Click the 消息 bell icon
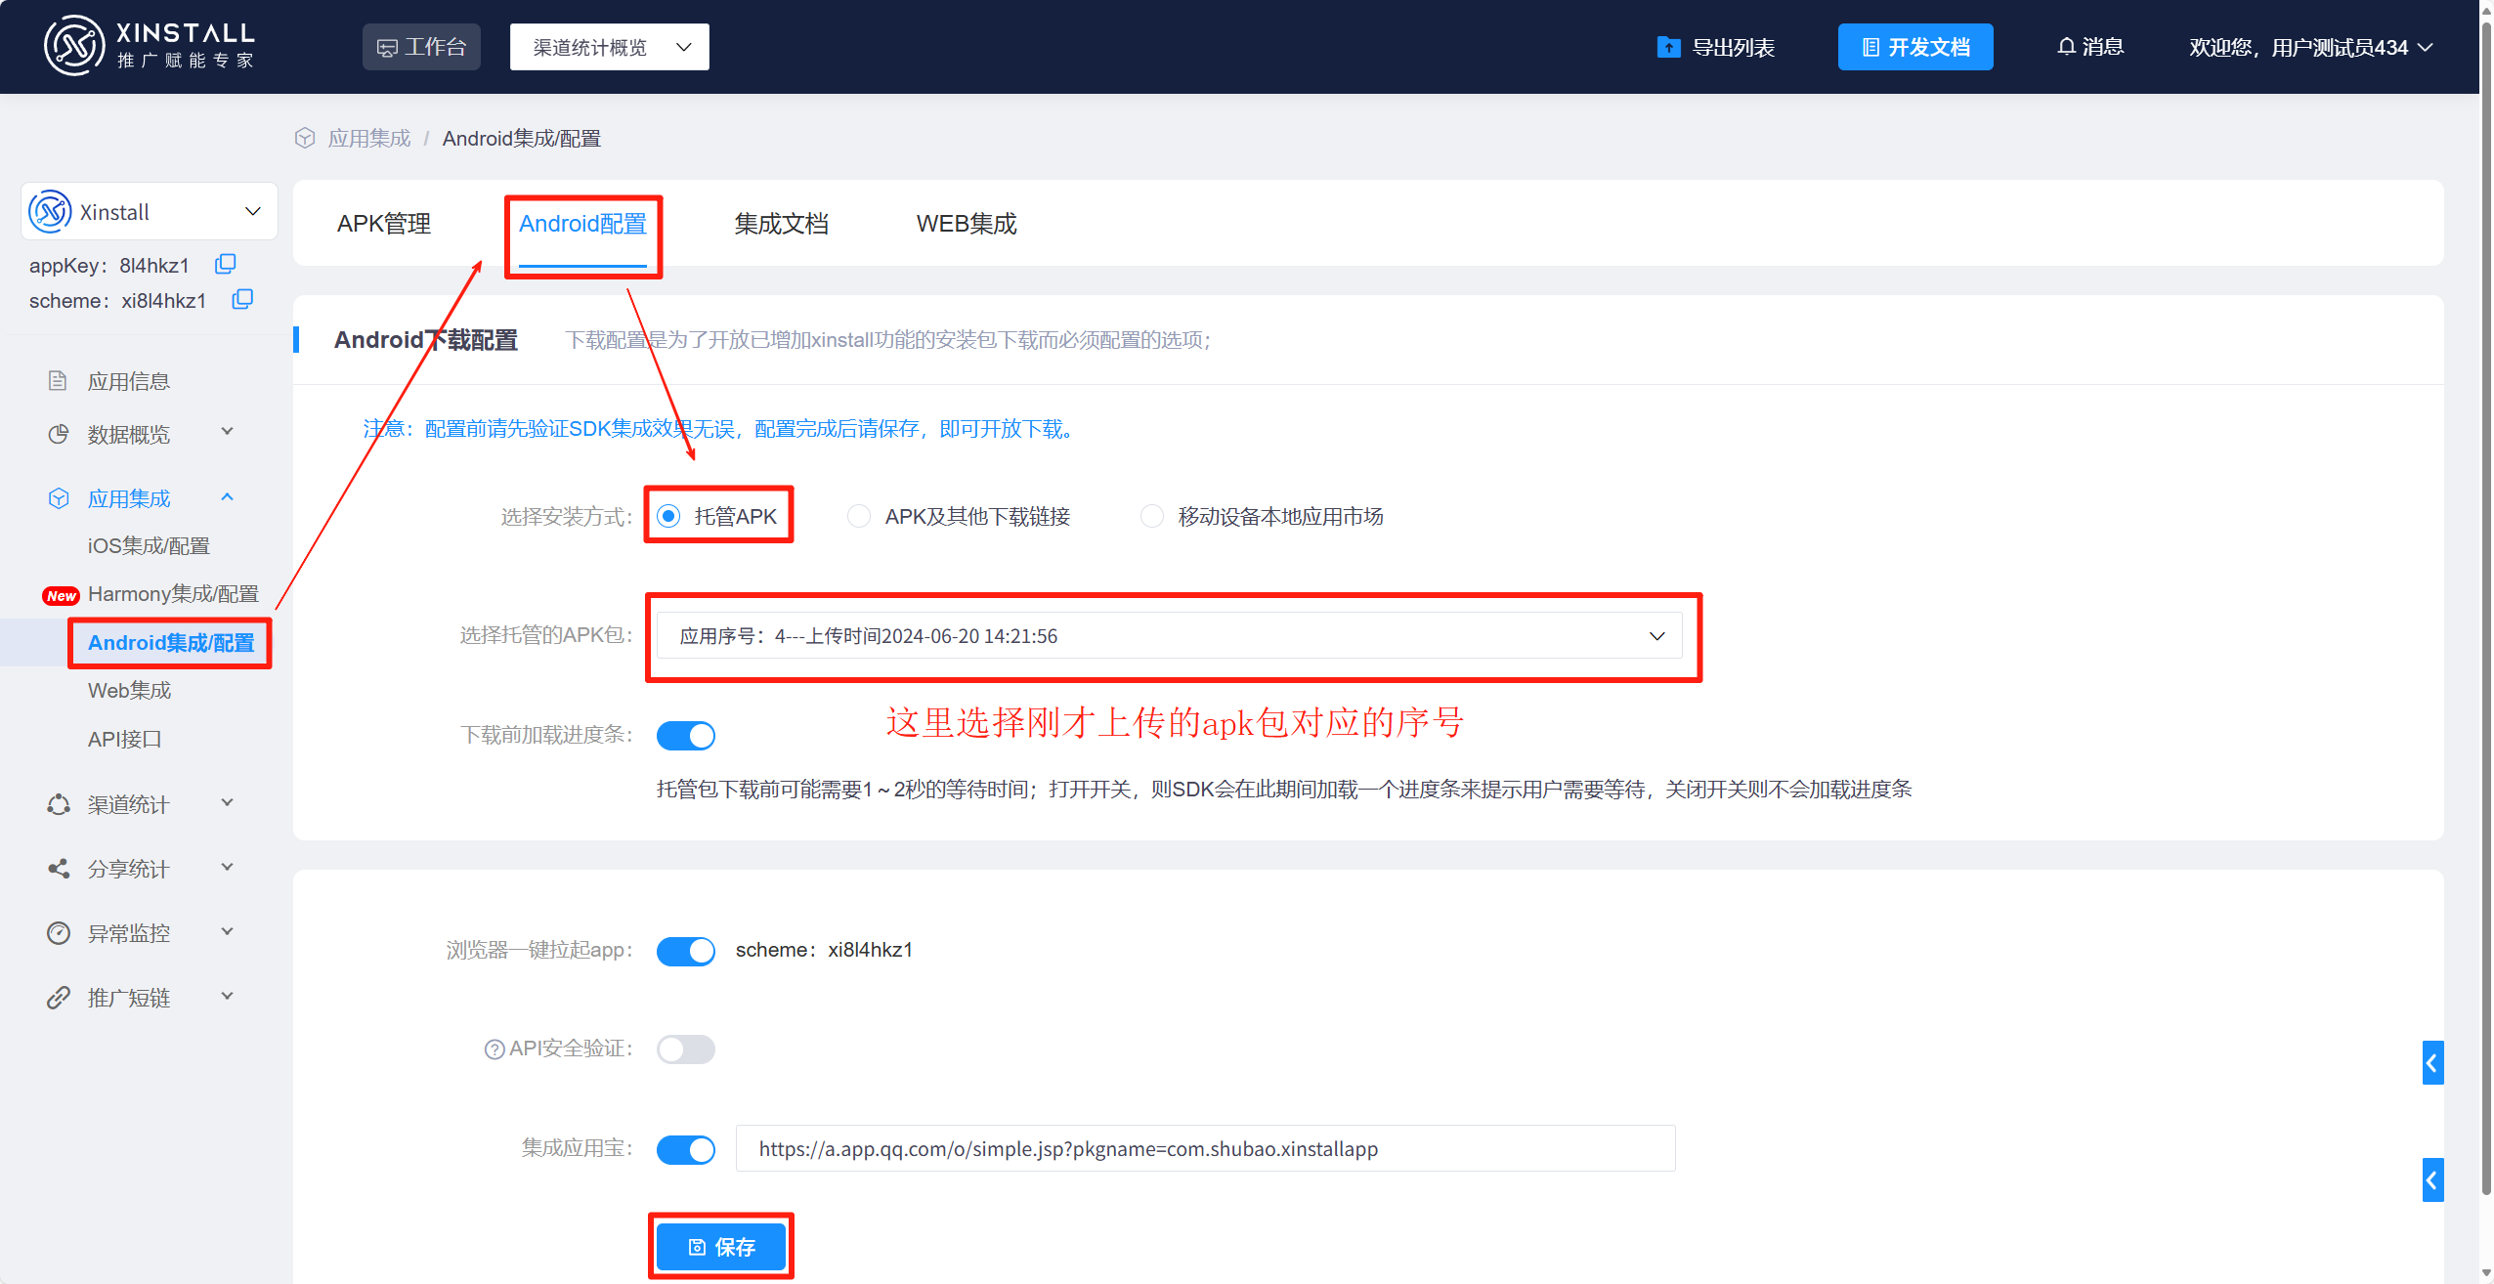This screenshot has height=1284, width=2494. pyautogui.click(x=2066, y=47)
